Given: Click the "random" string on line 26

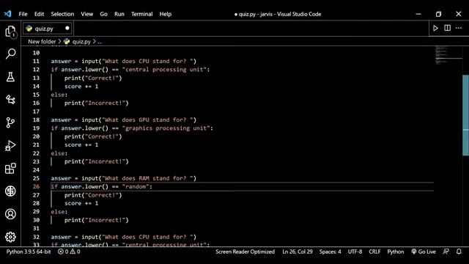Looking at the screenshot, I should [136, 186].
